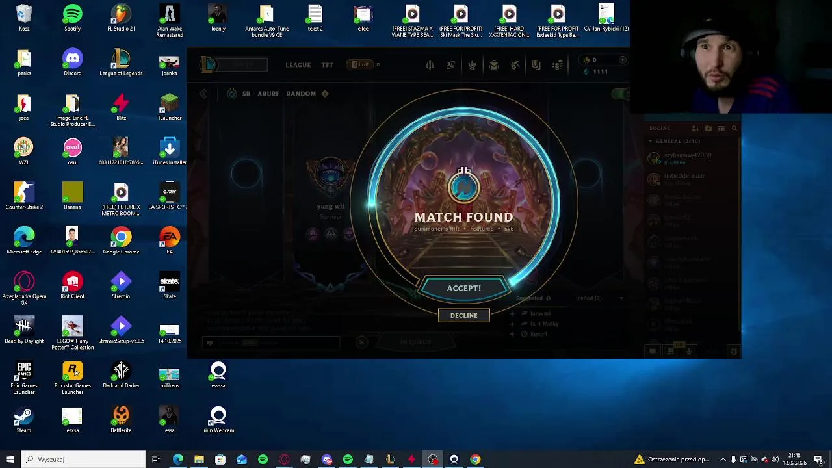The image size is (832, 468).
Task: Select the Rockstar Games Launcher icon
Action: (72, 378)
